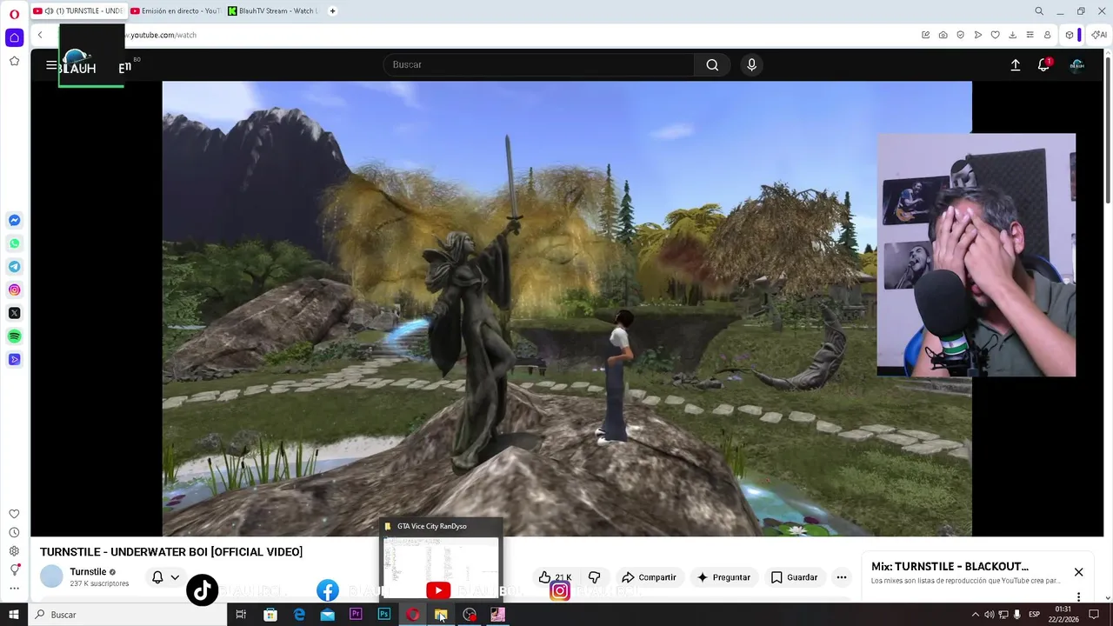Open Mix playlist kebab menu
The height and width of the screenshot is (626, 1113).
(1078, 597)
